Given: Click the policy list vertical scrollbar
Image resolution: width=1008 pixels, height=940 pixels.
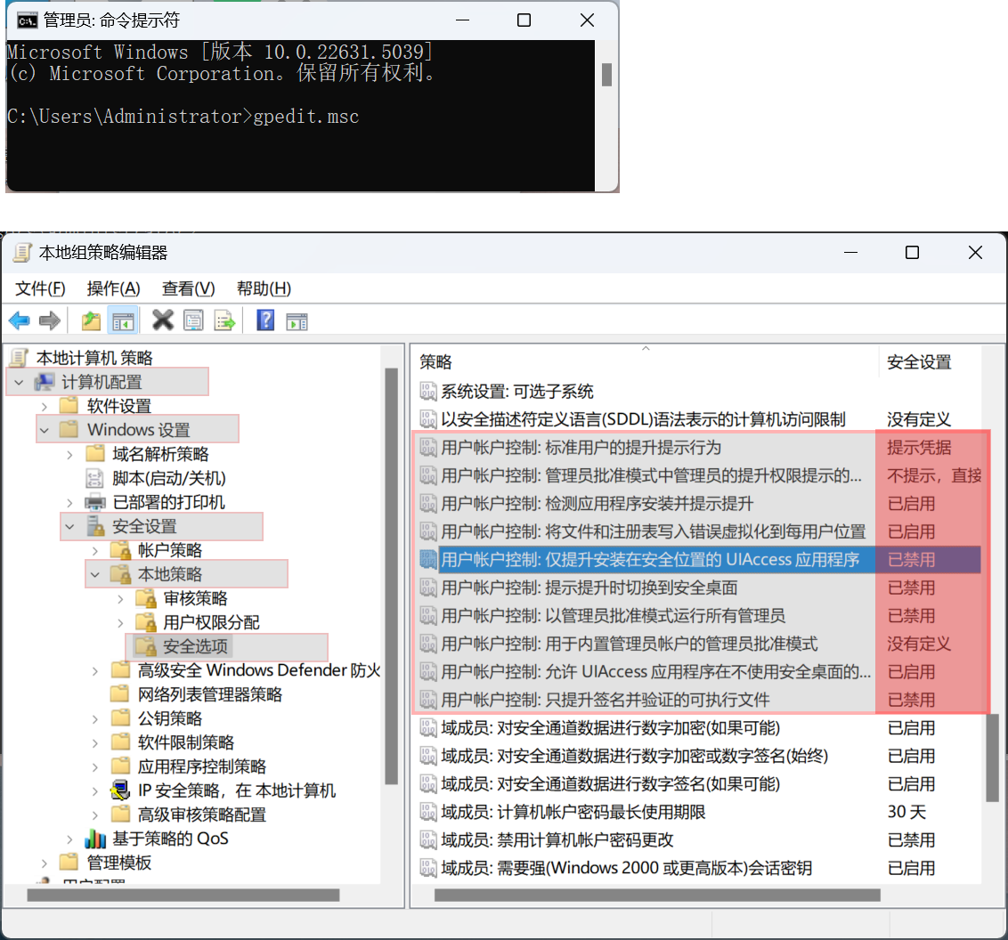Looking at the screenshot, I should tap(995, 757).
